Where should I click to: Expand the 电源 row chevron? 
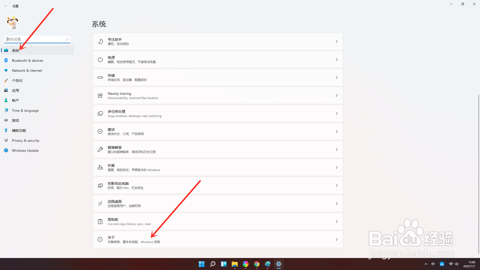pyautogui.click(x=337, y=59)
